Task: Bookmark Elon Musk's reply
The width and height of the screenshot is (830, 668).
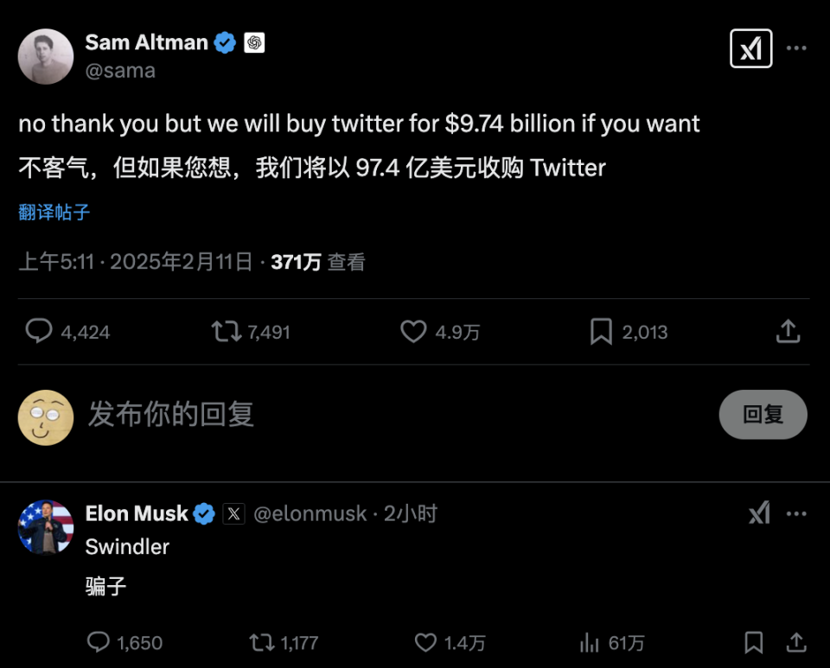Action: point(753,642)
